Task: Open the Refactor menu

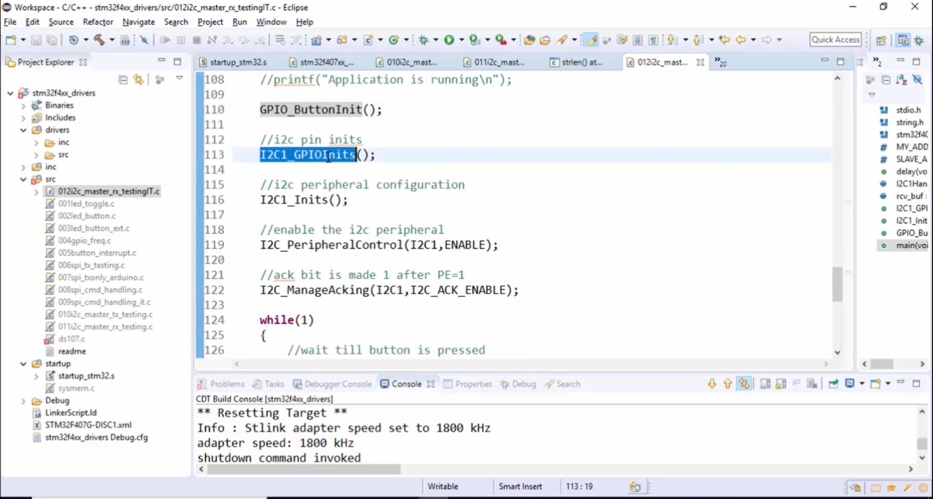Action: click(98, 22)
